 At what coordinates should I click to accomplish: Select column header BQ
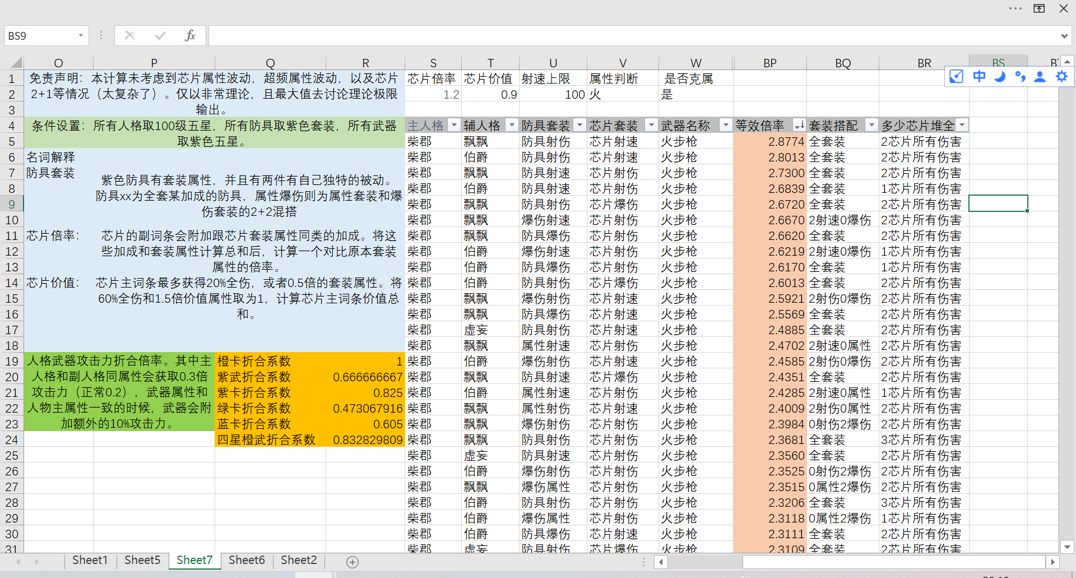tap(843, 63)
